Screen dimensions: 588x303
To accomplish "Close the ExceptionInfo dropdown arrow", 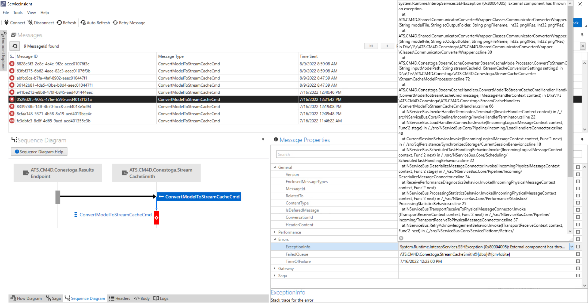I will point(571,247).
